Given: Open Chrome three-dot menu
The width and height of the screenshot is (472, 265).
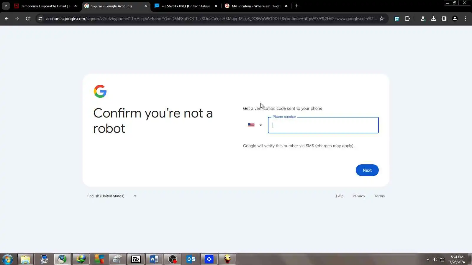Looking at the screenshot, I should coord(466,19).
